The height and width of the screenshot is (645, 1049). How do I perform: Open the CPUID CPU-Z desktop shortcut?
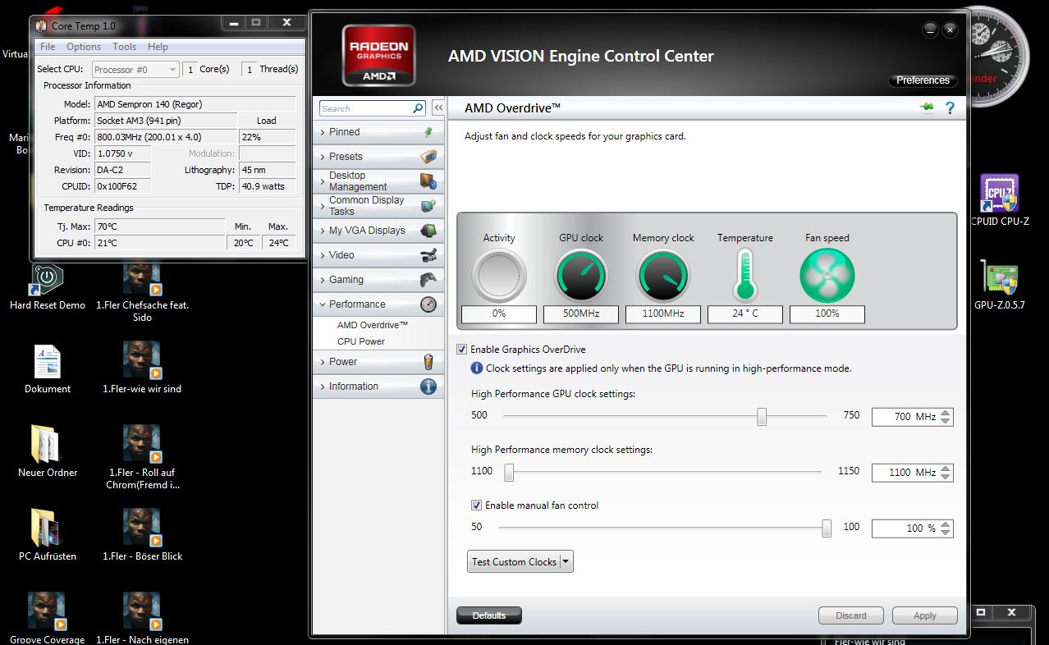999,201
